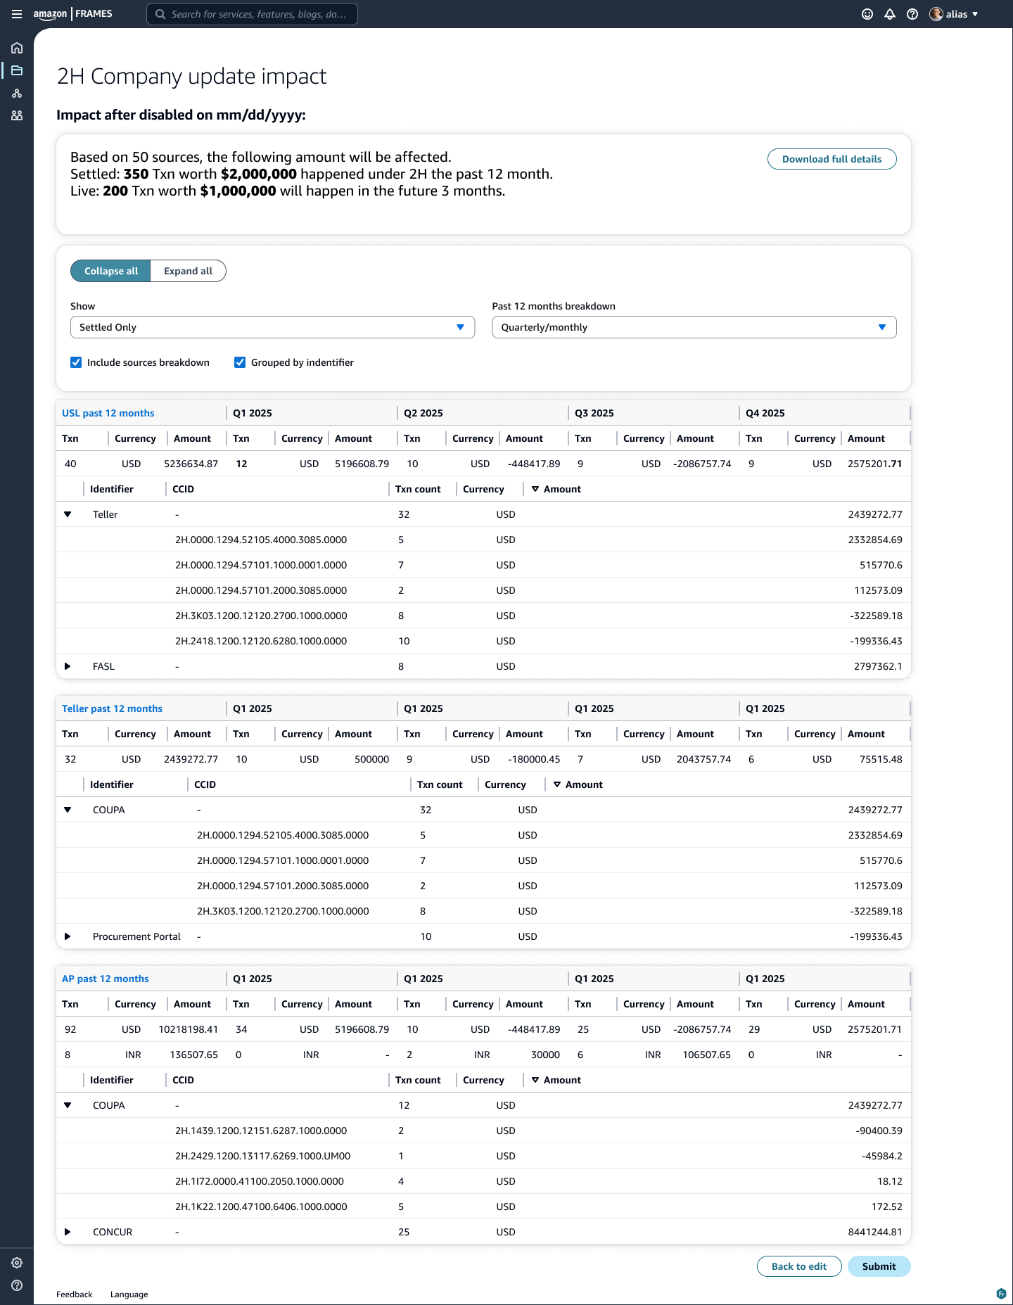
Task: Open settings gear in sidebar
Action: point(17,1263)
